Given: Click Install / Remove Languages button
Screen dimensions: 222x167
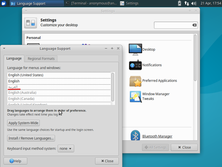Looking at the screenshot, I should coord(31,138).
